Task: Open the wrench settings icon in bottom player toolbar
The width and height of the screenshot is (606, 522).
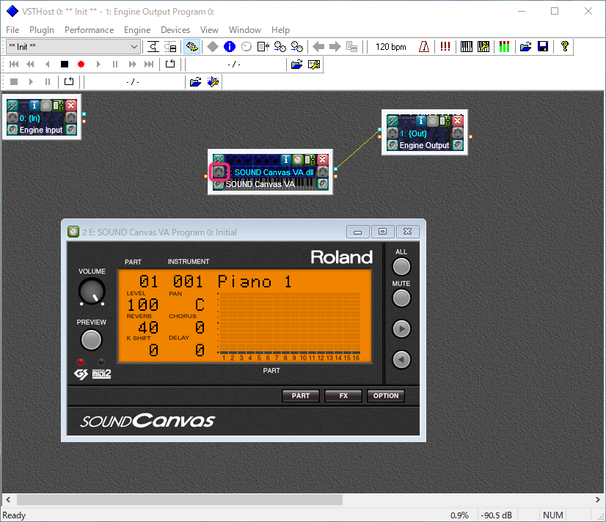Action: 213,82
